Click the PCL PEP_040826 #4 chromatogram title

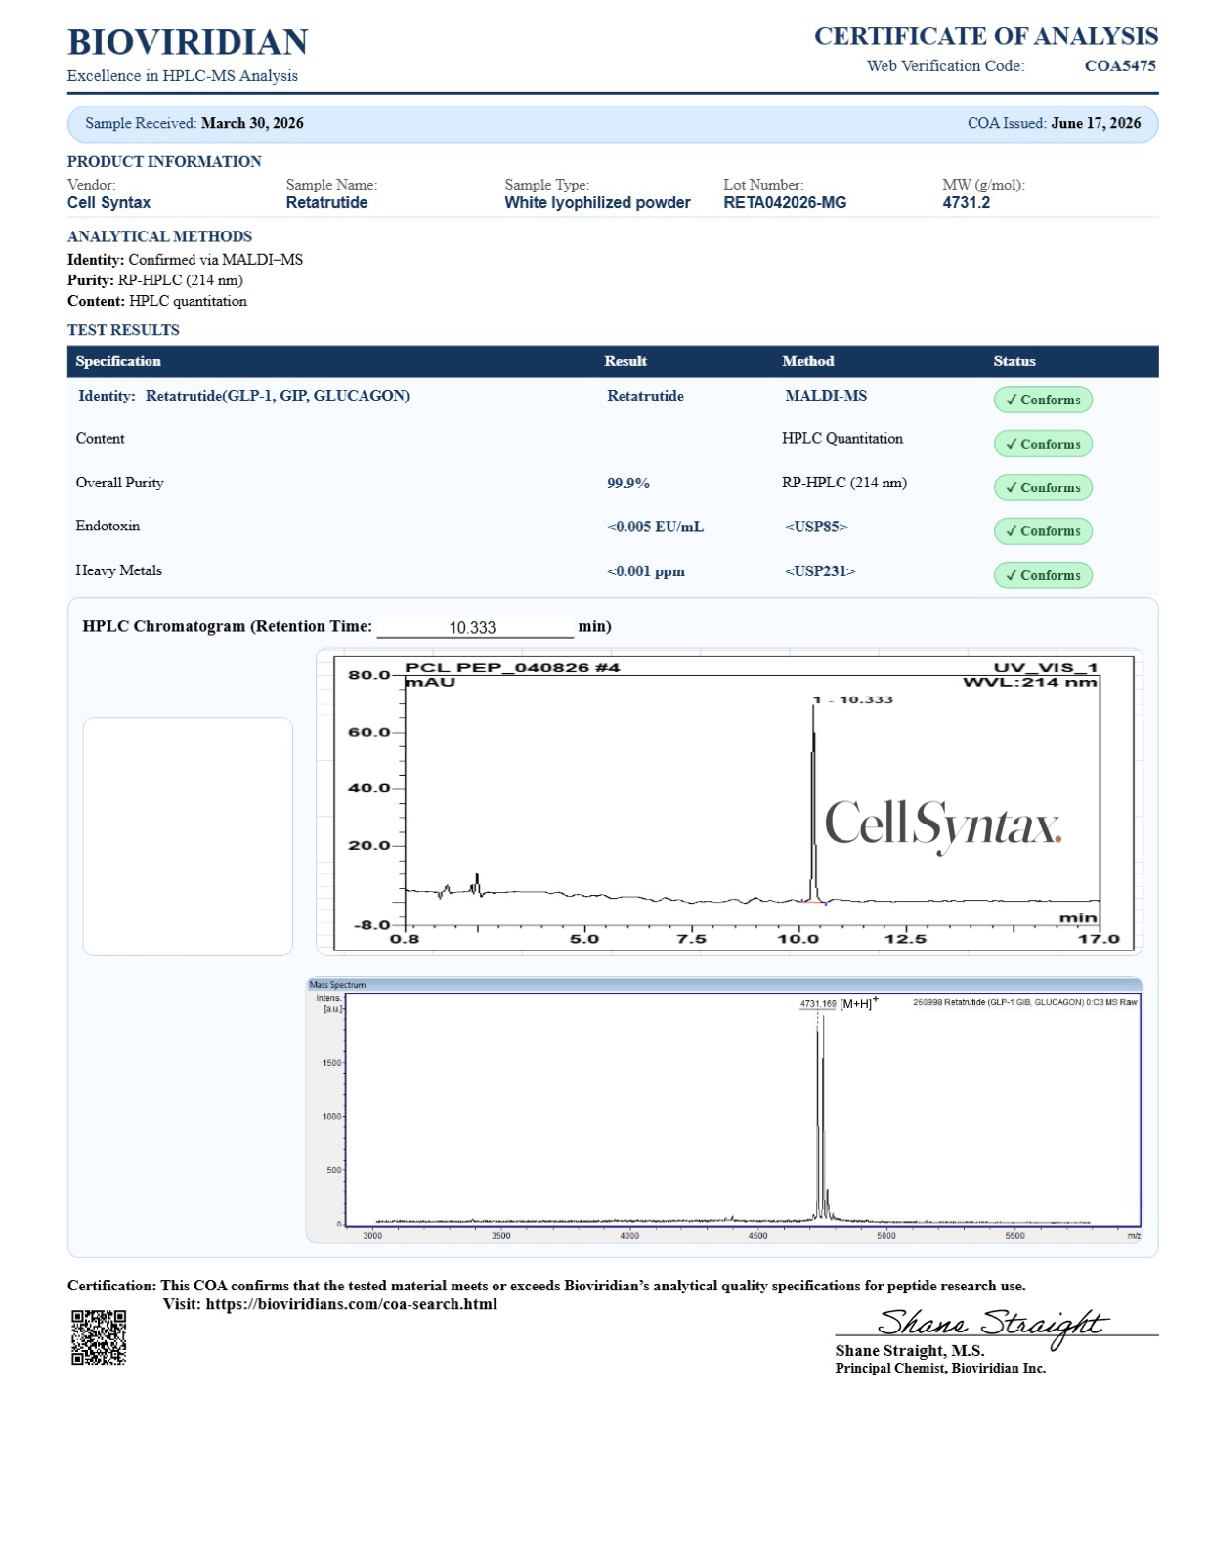(512, 668)
